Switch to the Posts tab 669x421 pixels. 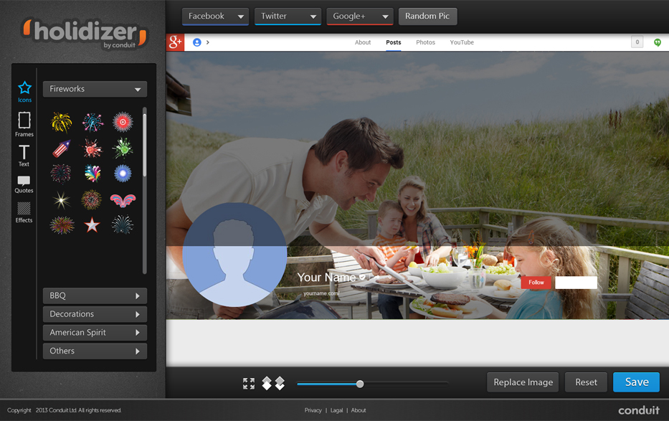tap(394, 42)
